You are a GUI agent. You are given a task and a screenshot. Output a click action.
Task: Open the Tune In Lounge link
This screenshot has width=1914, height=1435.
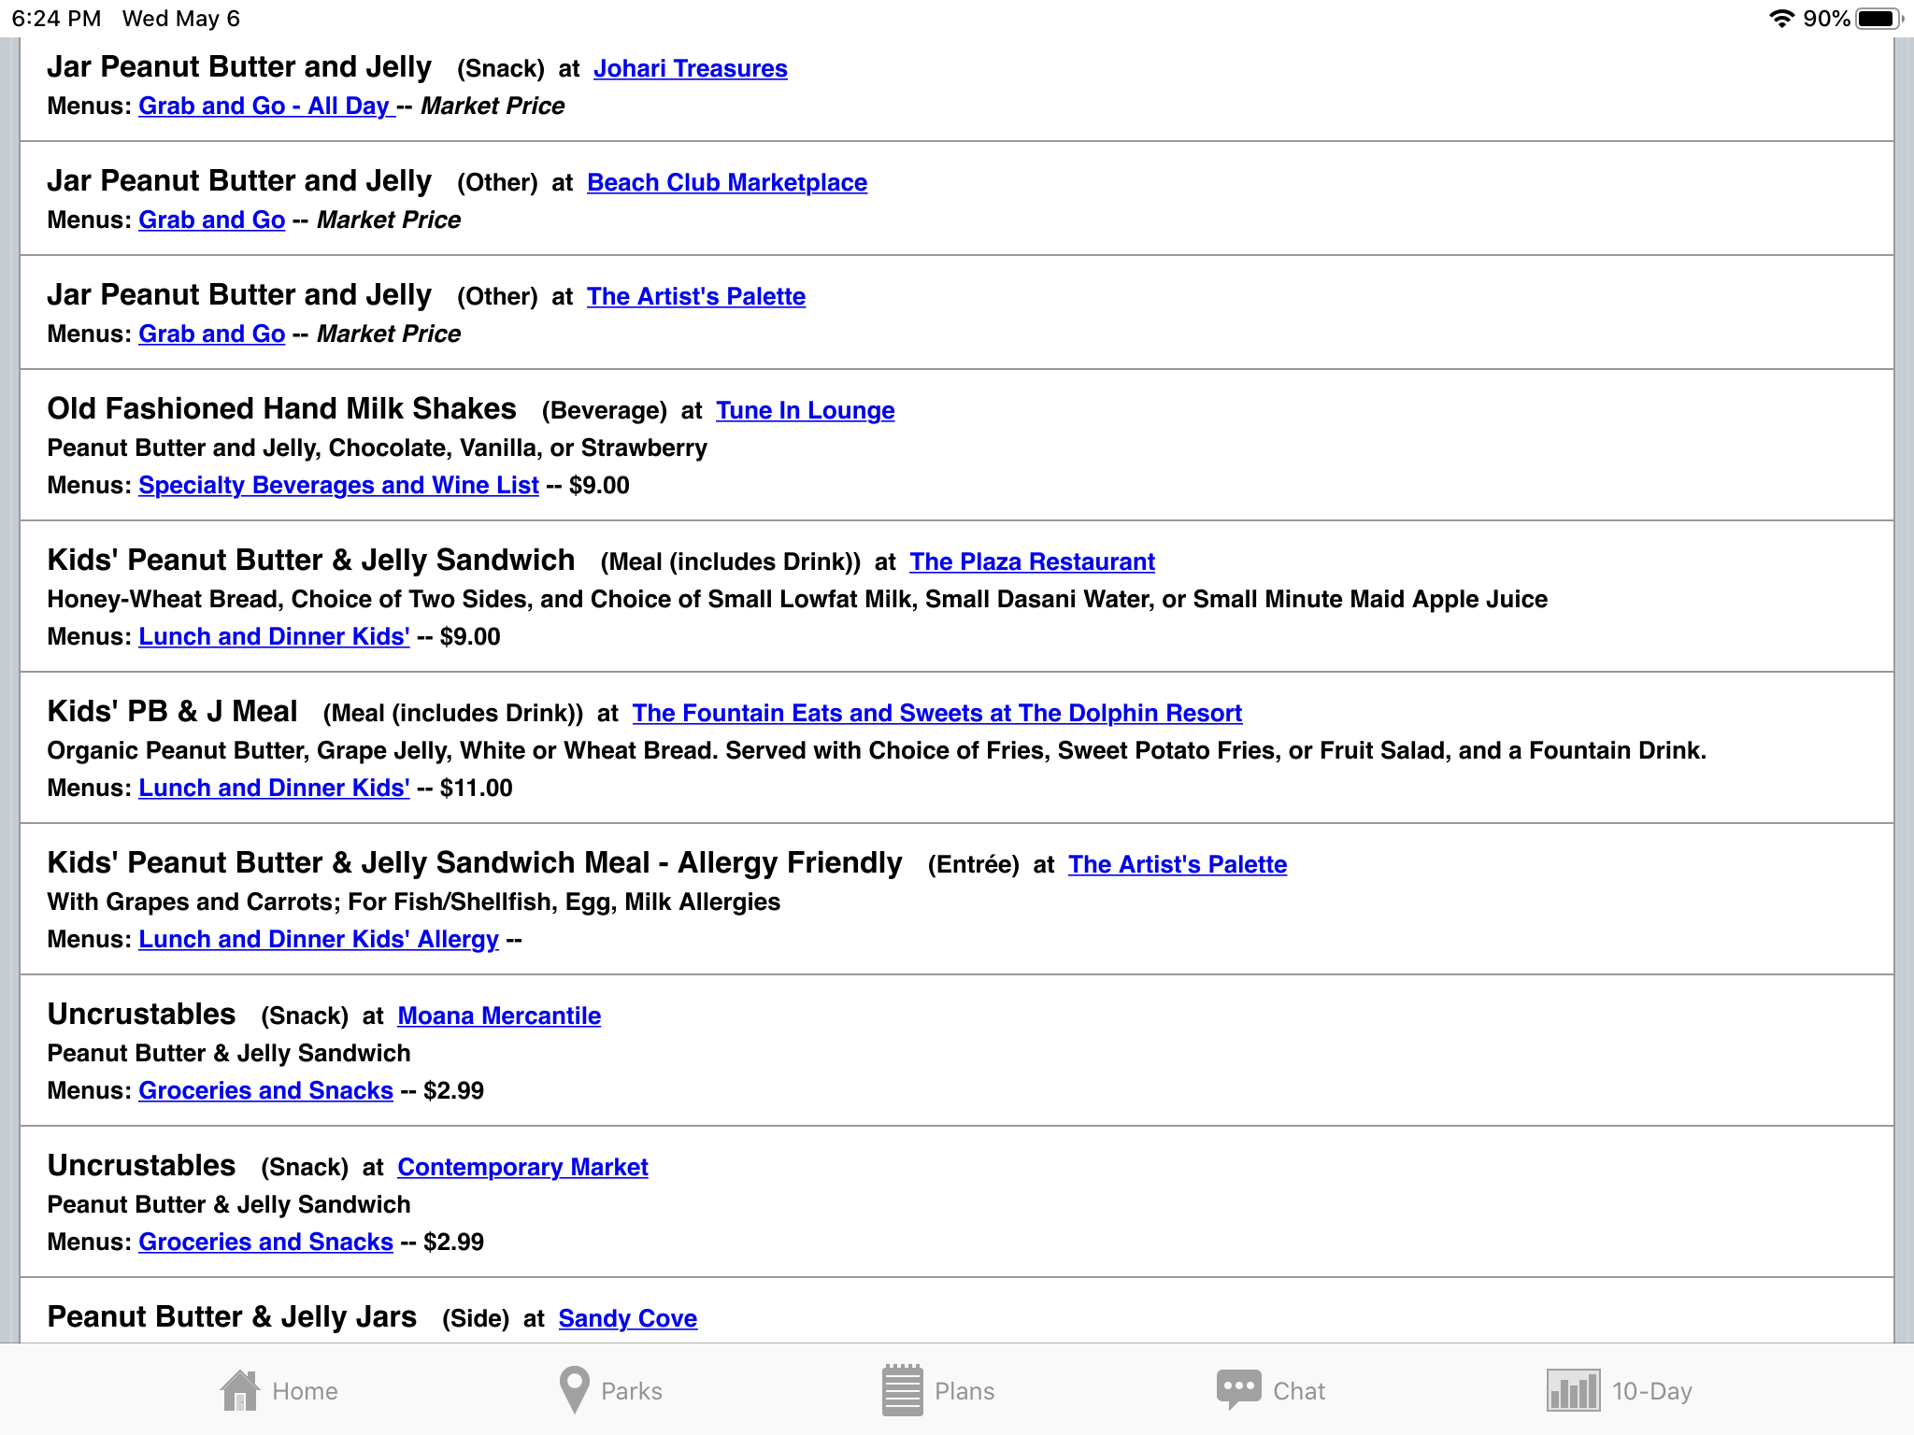(805, 410)
